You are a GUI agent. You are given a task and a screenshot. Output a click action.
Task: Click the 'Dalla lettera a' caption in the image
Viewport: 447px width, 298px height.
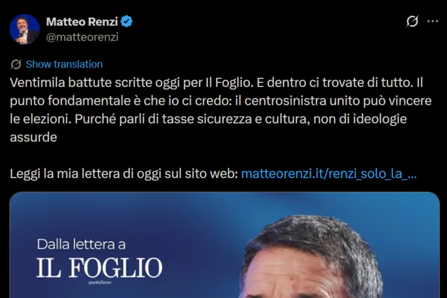coord(81,244)
